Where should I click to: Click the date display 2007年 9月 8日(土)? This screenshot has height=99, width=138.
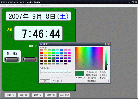point(38,16)
